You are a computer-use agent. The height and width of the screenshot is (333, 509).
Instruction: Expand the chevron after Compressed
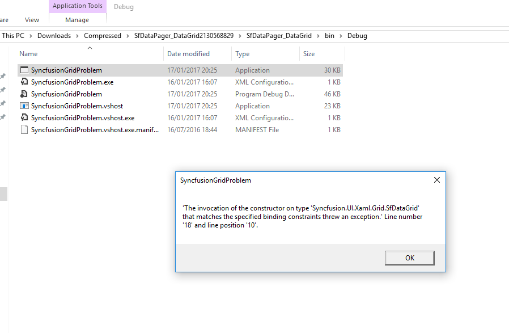tap(128, 36)
